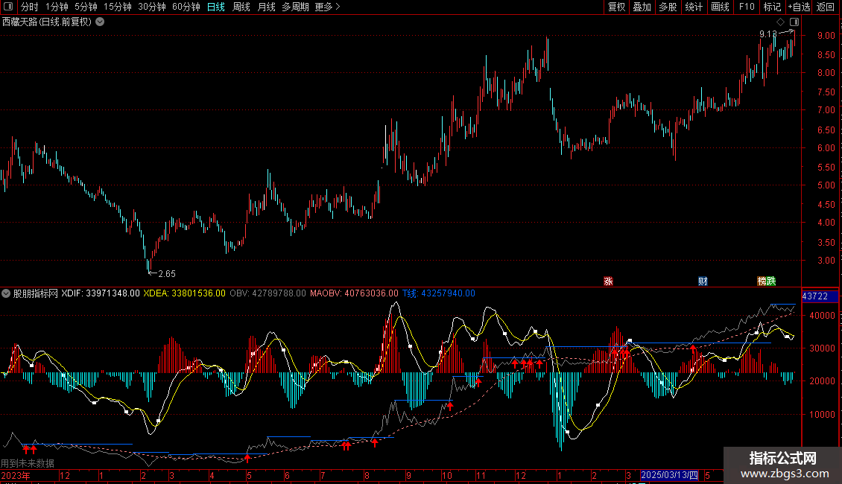Click the MAOBV value 40763036.00
The image size is (842, 484).
[372, 293]
